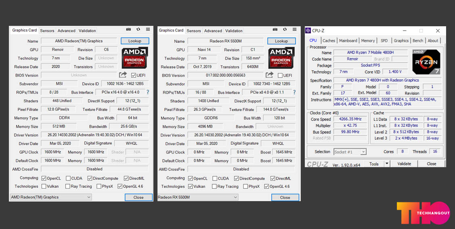Toggle DirectML checkbox in left GPU-Z window
The width and height of the screenshot is (455, 229).
[126, 178]
